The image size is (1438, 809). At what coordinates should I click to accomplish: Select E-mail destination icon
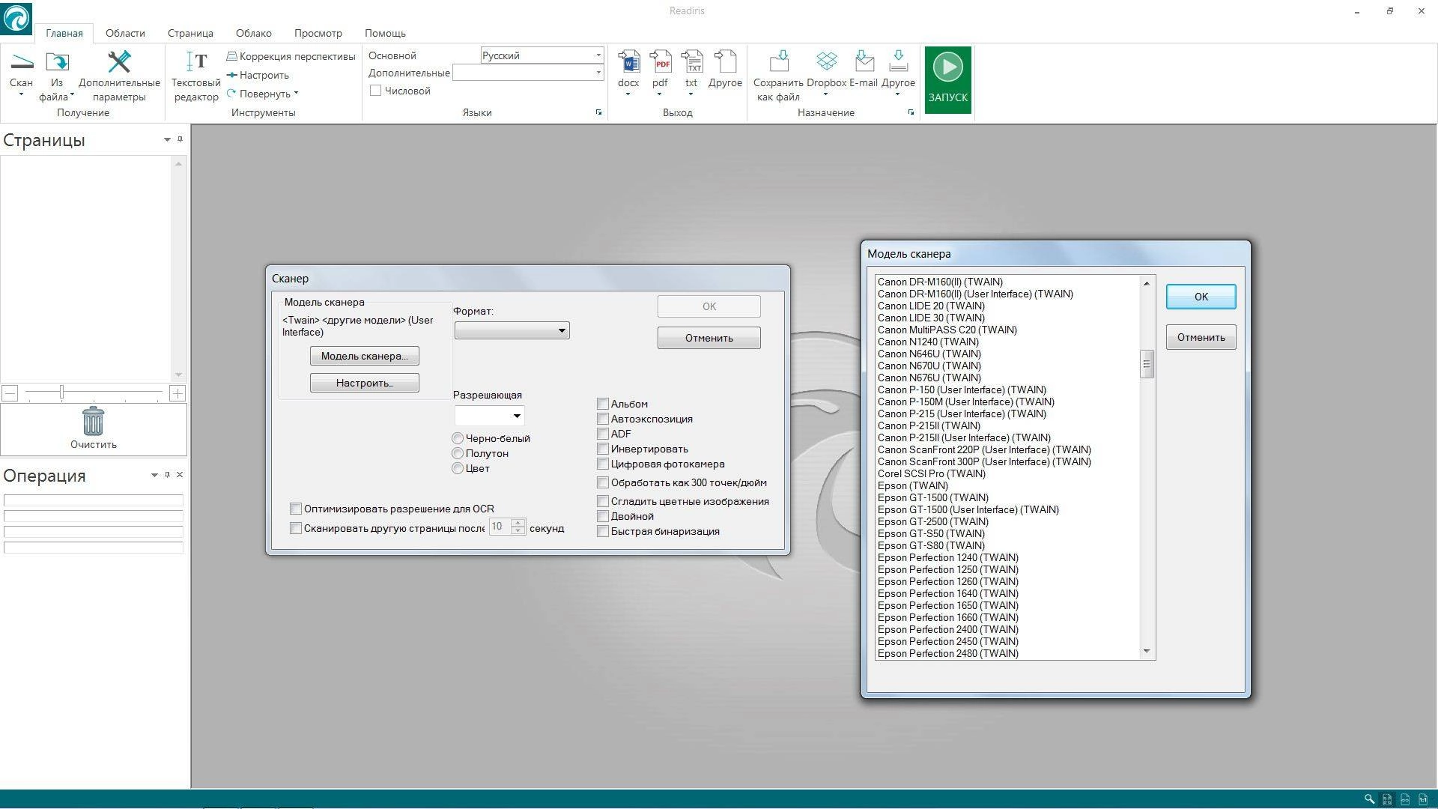864,62
